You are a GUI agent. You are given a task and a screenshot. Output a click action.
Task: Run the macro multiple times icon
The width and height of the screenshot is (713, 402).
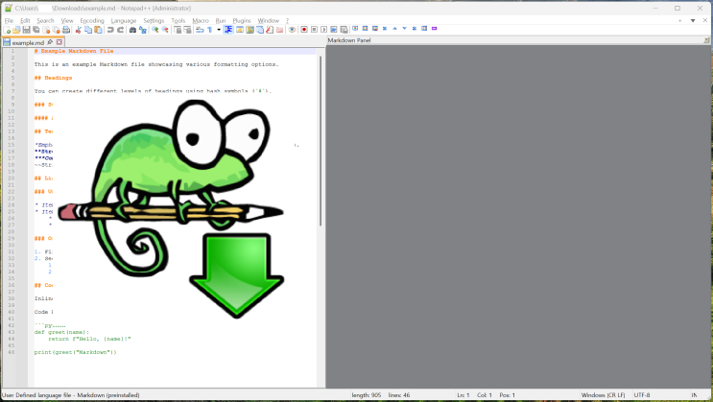pyautogui.click(x=334, y=30)
